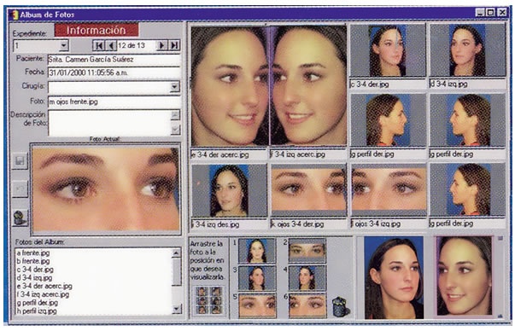Screen dimensions: 515x331
Task: Click the thumbnail above the 'c 3-4 der.jpg' label
Action: tap(388, 50)
